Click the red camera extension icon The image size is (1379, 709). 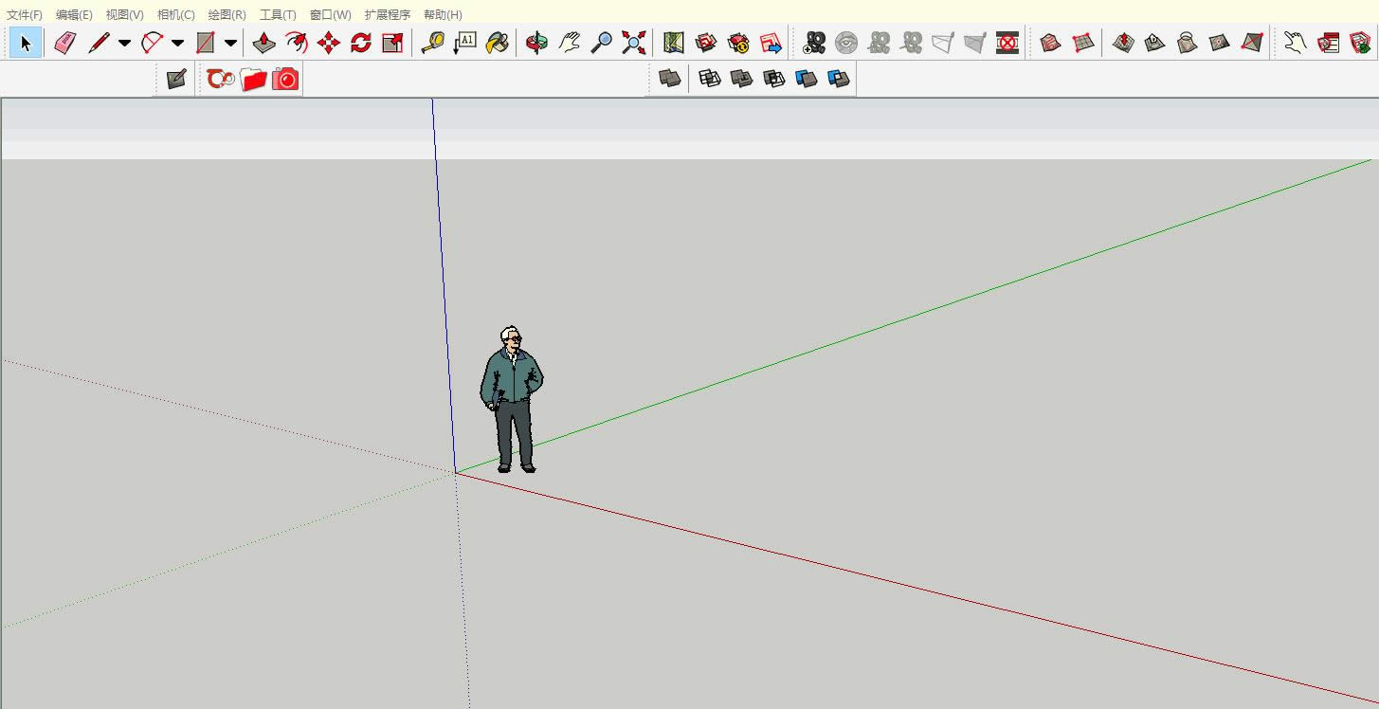285,79
